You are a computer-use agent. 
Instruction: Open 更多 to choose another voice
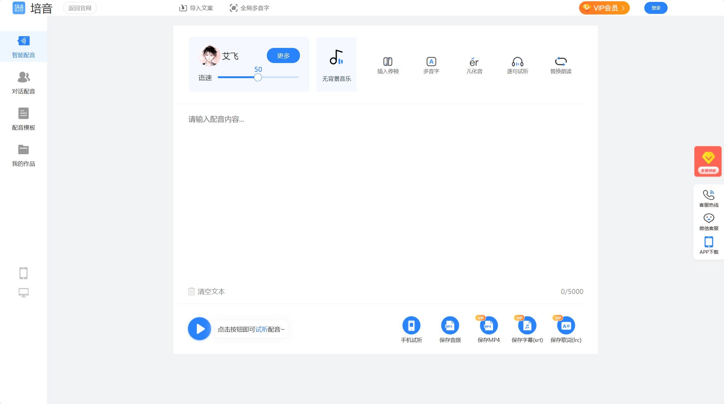coord(283,55)
